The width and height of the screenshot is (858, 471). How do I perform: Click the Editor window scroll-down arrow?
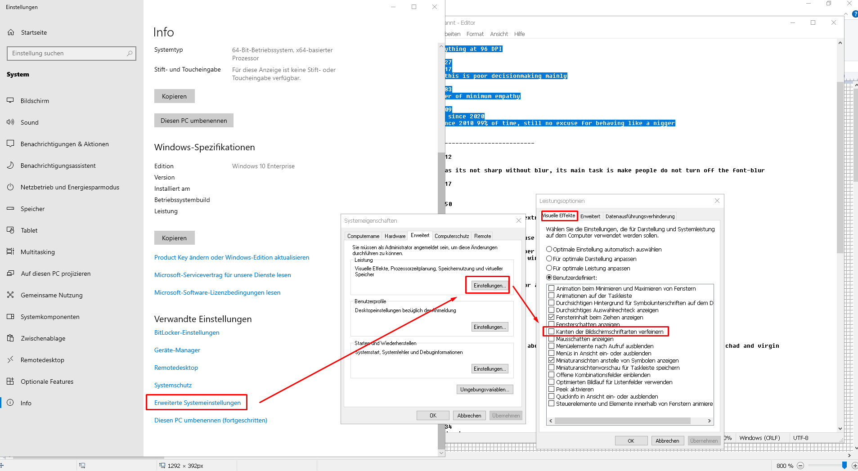[x=840, y=429]
